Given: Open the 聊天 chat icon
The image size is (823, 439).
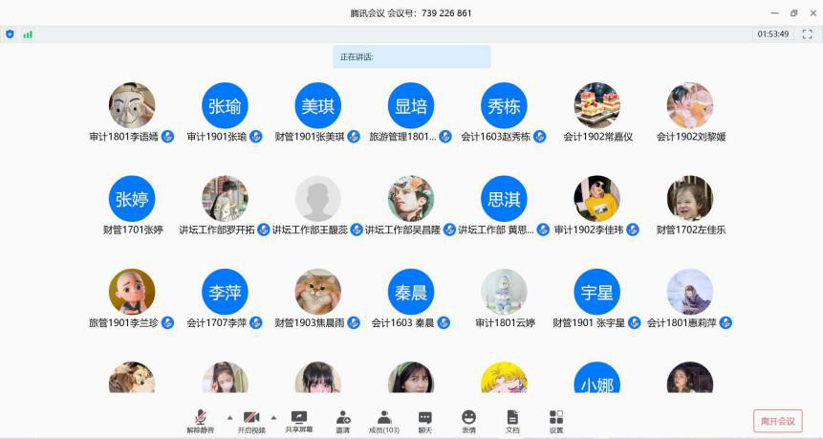Looking at the screenshot, I should (425, 422).
